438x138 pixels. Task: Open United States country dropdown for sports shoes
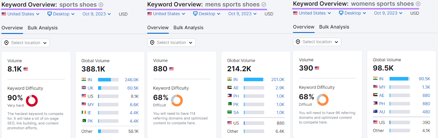coord(21,14)
